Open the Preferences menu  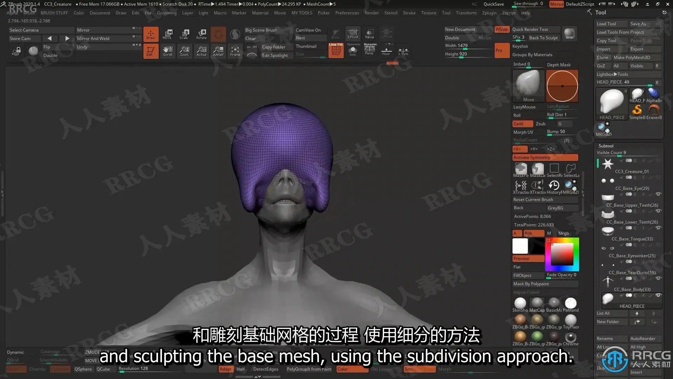click(x=347, y=13)
